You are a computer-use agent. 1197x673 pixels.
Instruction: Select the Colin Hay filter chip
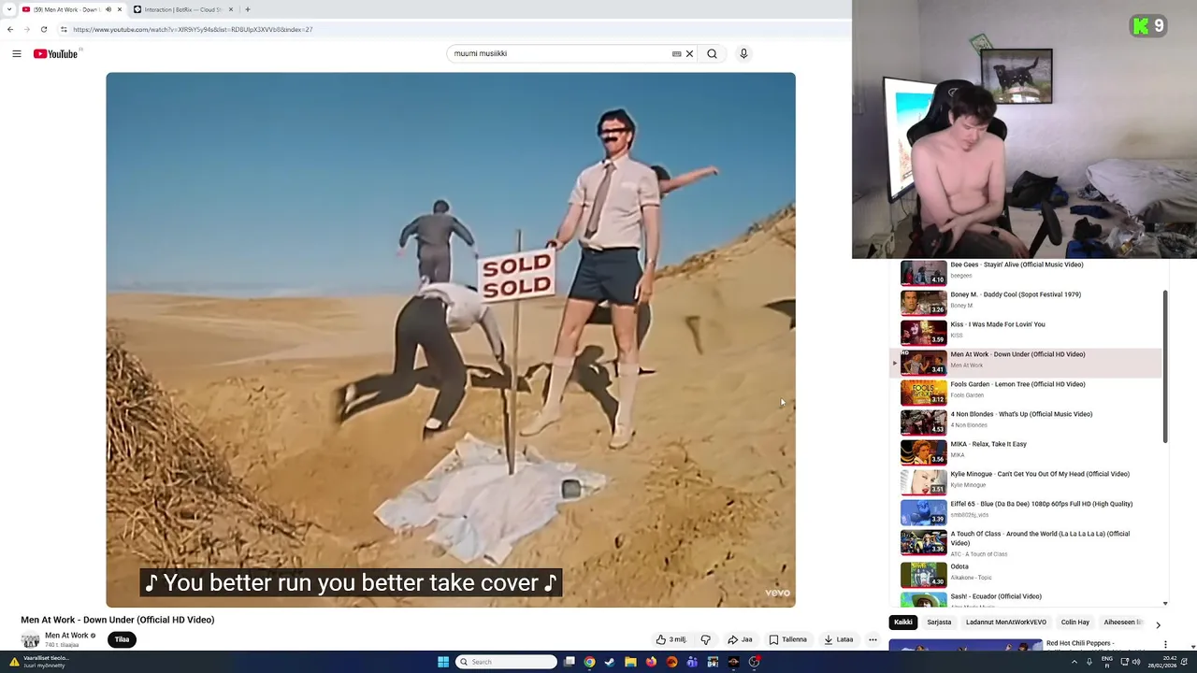(1075, 622)
